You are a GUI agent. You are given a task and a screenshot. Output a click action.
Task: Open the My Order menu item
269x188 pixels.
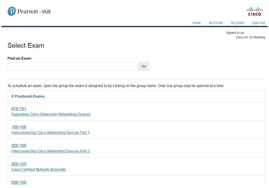pos(237,23)
